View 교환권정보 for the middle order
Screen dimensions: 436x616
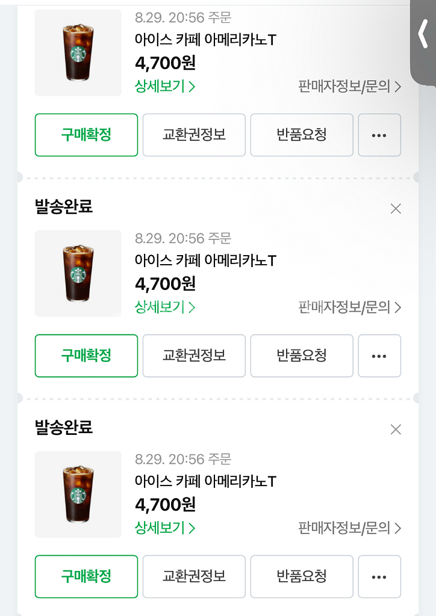pos(194,356)
